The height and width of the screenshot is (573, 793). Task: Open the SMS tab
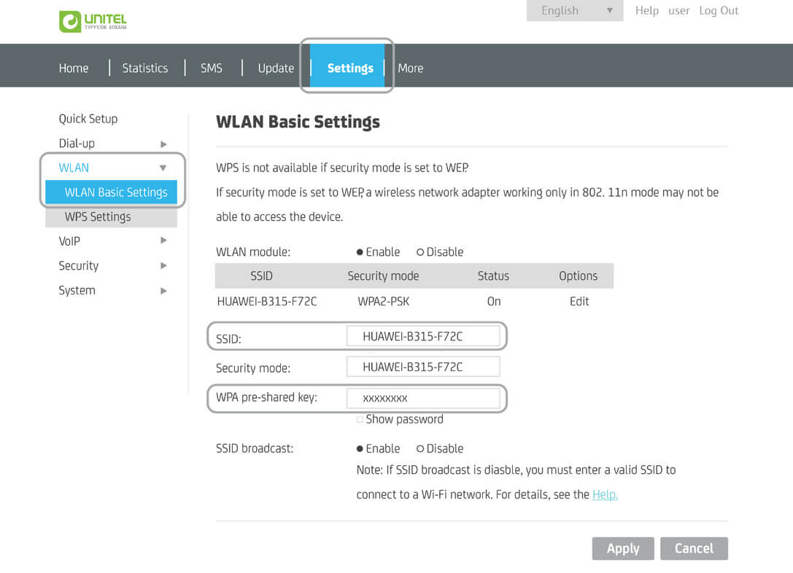[x=211, y=68]
